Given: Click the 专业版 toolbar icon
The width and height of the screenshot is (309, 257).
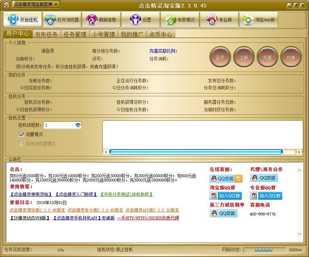Looking at the screenshot, I should (x=219, y=20).
